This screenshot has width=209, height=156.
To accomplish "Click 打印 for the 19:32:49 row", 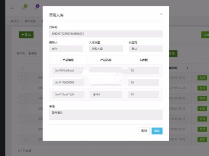I will (x=202, y=88).
